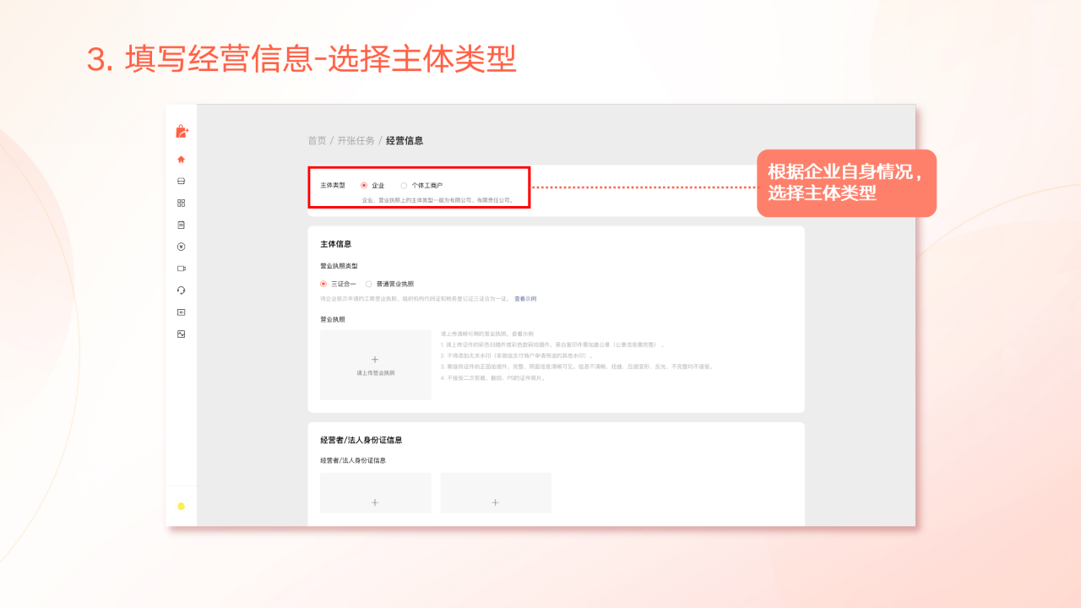Open the home icon in sidebar
Image resolution: width=1081 pixels, height=608 pixels.
click(181, 159)
